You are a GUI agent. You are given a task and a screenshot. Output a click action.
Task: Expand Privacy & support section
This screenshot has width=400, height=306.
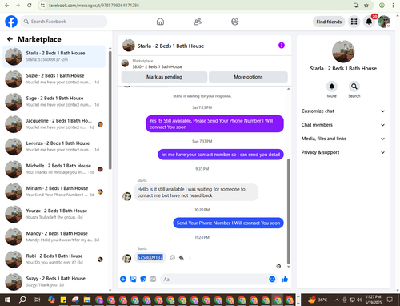pyautogui.click(x=343, y=152)
